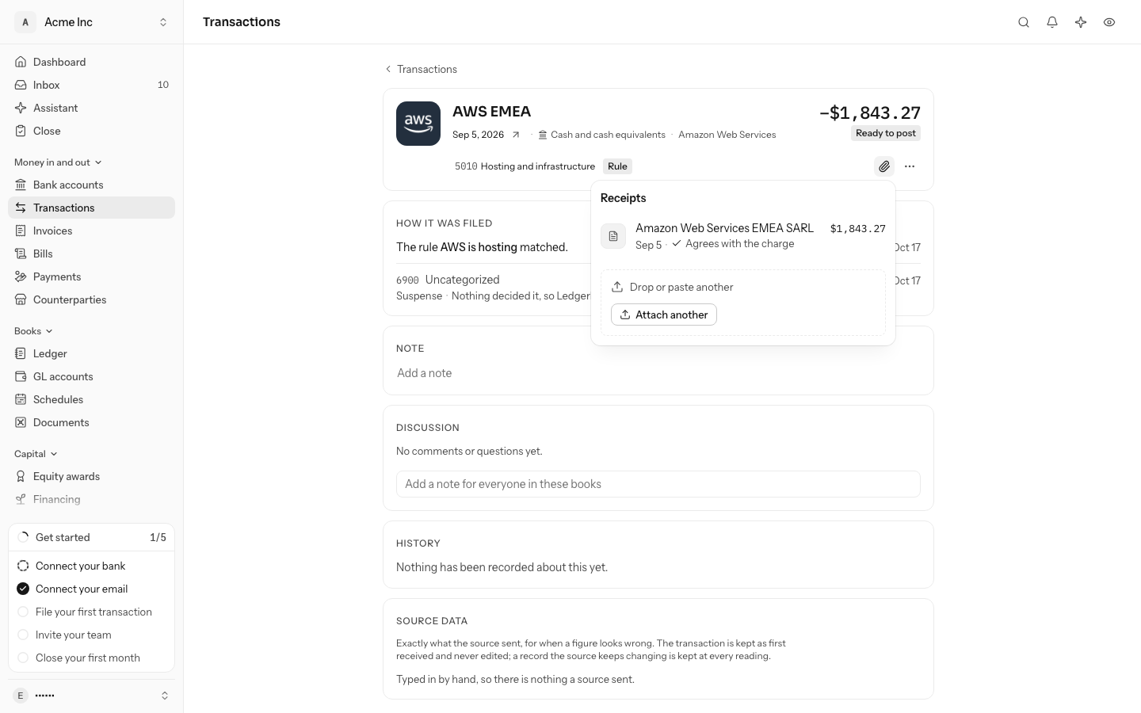1141x713 pixels.
Task: Collapse the Books section
Action: point(33,331)
